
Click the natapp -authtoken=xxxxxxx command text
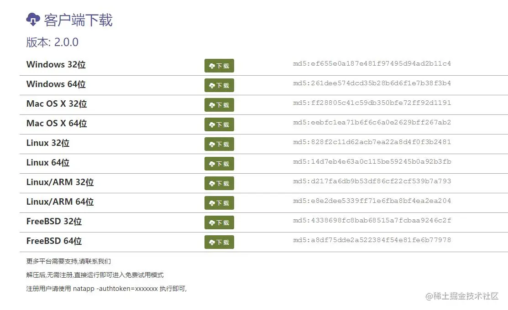point(115,288)
